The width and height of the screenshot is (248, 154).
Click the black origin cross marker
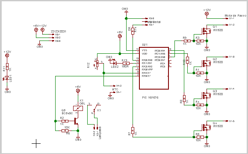[x=36, y=143]
